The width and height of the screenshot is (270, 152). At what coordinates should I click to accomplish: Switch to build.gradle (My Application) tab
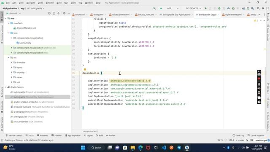(x=176, y=15)
